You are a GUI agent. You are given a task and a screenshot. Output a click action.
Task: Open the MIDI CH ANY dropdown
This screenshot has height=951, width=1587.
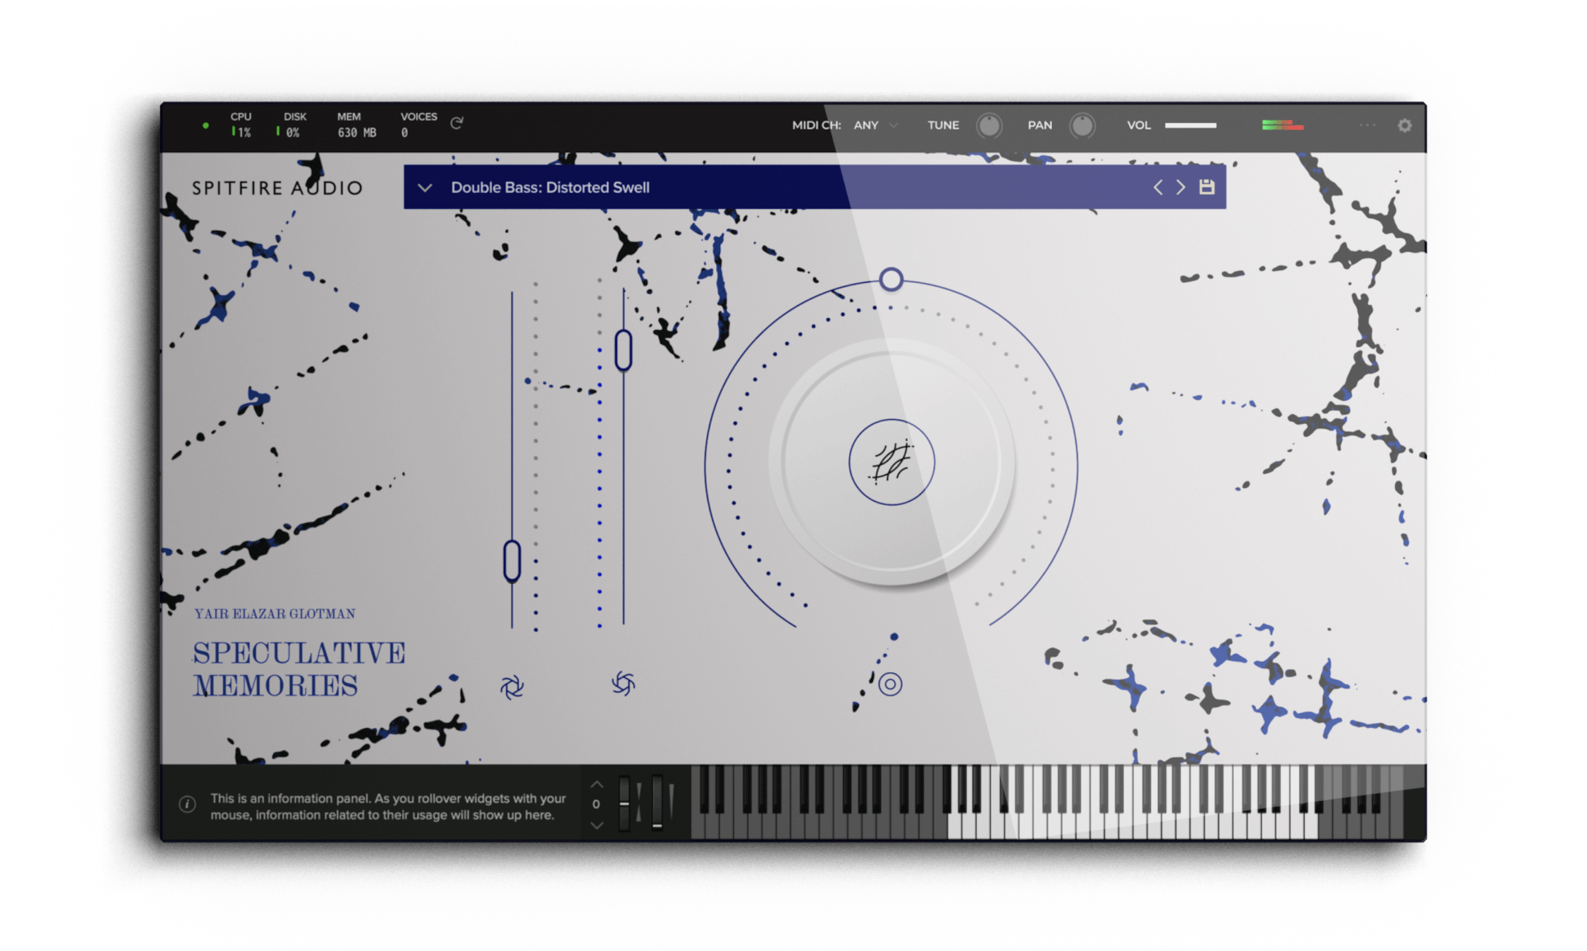pyautogui.click(x=875, y=125)
